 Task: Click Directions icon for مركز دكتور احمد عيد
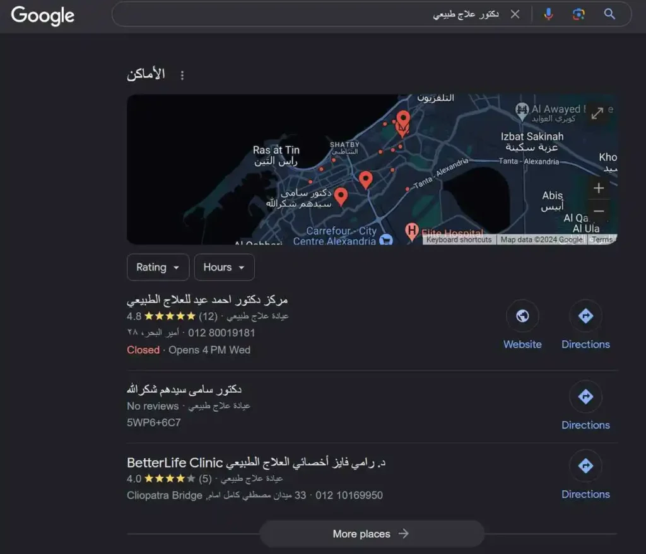coord(585,315)
